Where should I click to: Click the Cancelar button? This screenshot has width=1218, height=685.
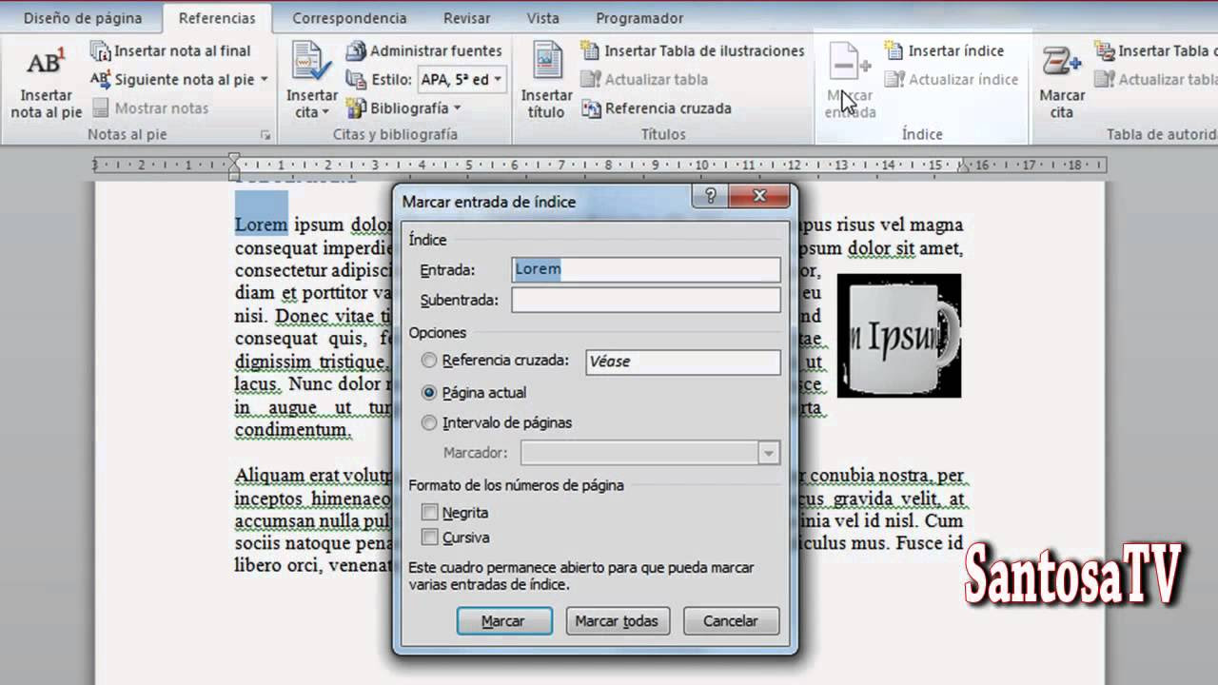pyautogui.click(x=730, y=620)
